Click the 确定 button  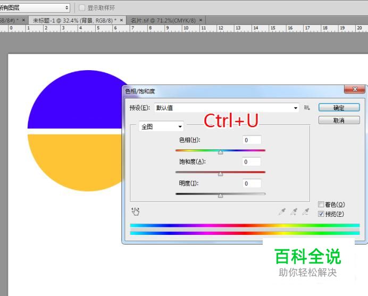(x=339, y=108)
